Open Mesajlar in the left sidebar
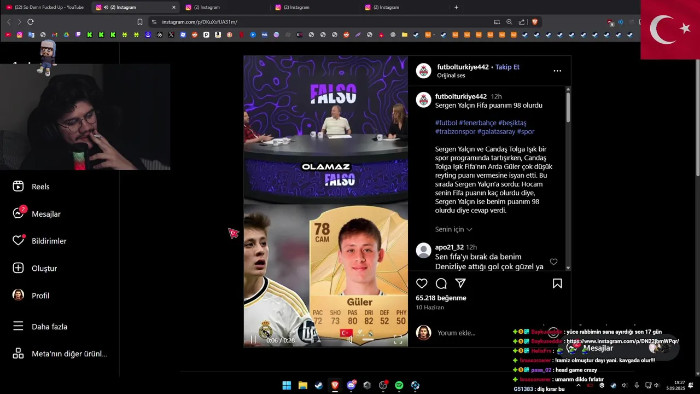Image resolution: width=700 pixels, height=394 pixels. (36, 213)
